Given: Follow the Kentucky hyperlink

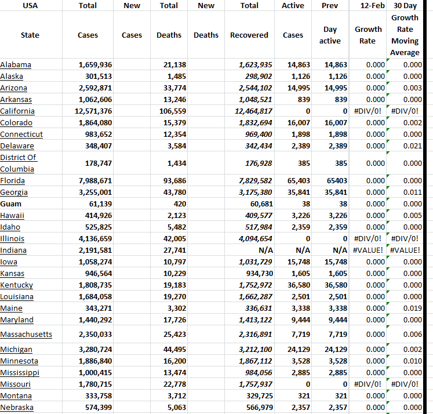Looking at the screenshot, I should tap(16, 285).
